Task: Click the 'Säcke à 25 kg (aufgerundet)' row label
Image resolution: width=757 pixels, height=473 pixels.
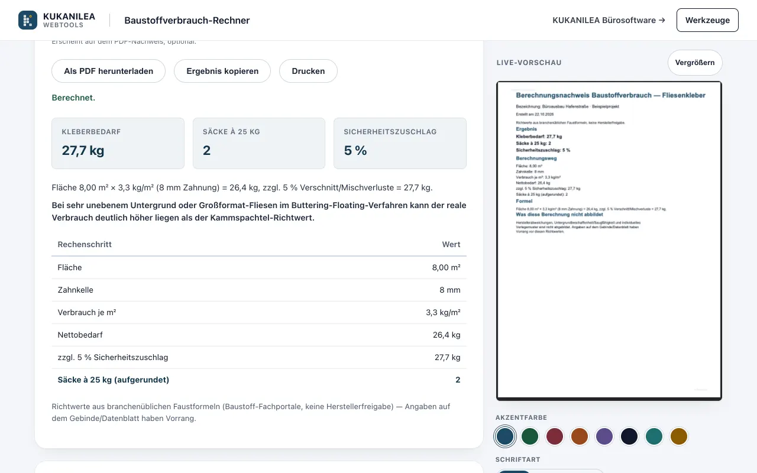Action: [114, 380]
